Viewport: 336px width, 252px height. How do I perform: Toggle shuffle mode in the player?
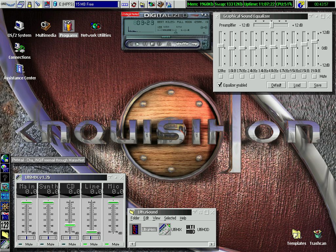coord(182,44)
